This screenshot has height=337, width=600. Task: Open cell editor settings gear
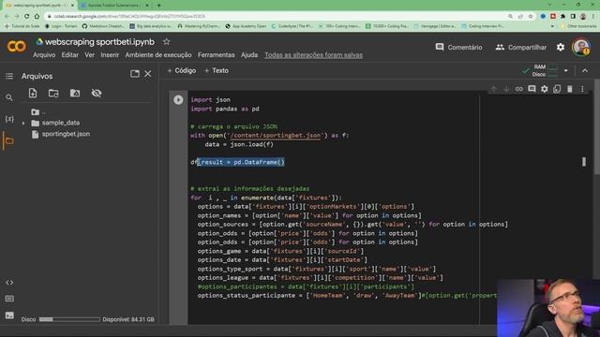click(x=544, y=89)
